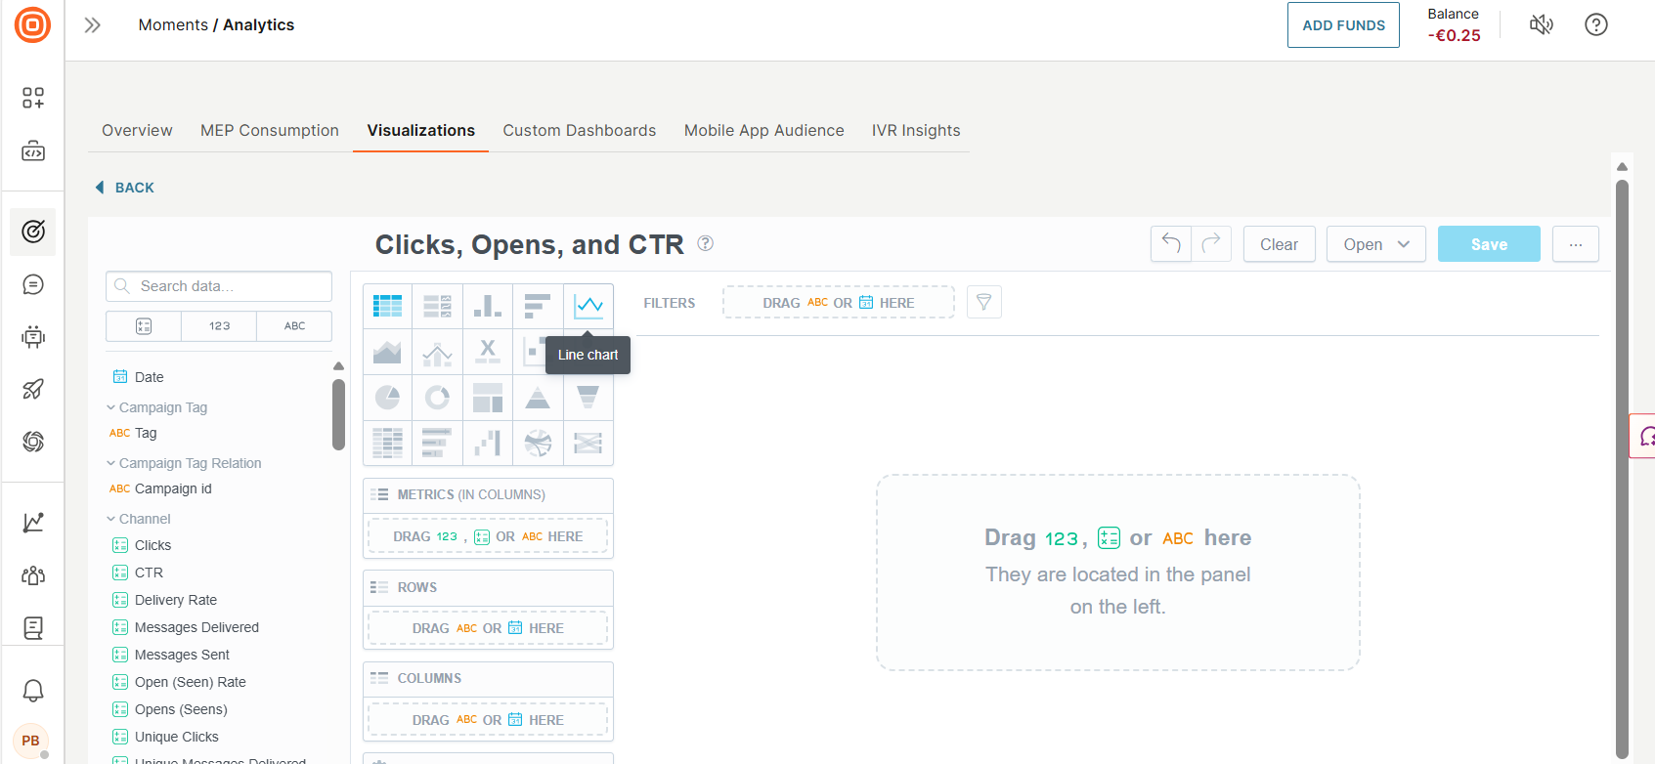Collapse the Campaign Tag group
The height and width of the screenshot is (764, 1655).
(x=156, y=407)
